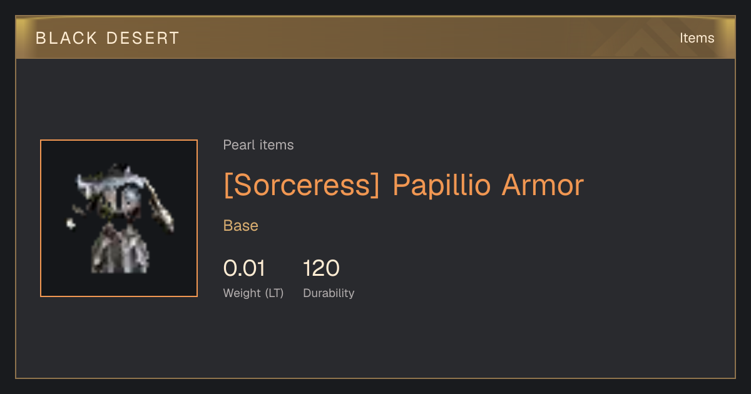Screen dimensions: 751x394
Task: Open the Papillio Armor item icon
Action: pos(119,218)
